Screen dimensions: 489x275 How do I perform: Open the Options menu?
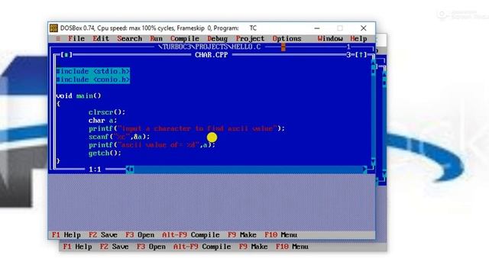(x=287, y=39)
